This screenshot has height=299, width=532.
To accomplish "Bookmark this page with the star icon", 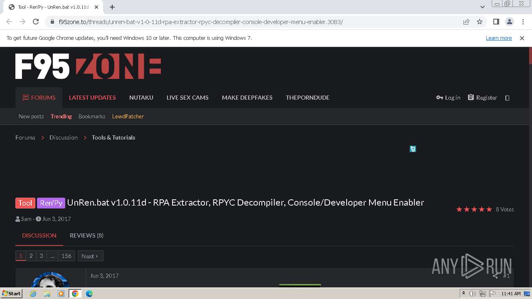I will coord(480,22).
